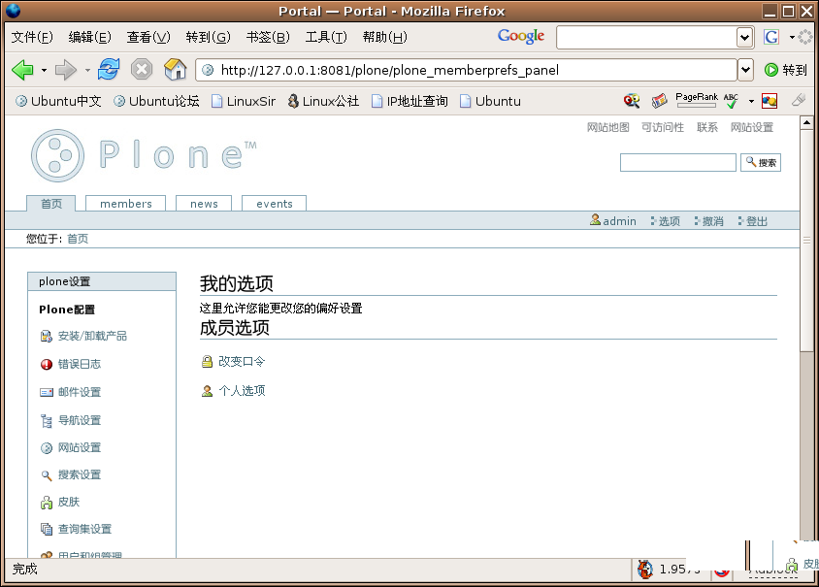Viewport: 819px width, 587px height.
Task: Click the Stop loading icon
Action: coord(142,69)
